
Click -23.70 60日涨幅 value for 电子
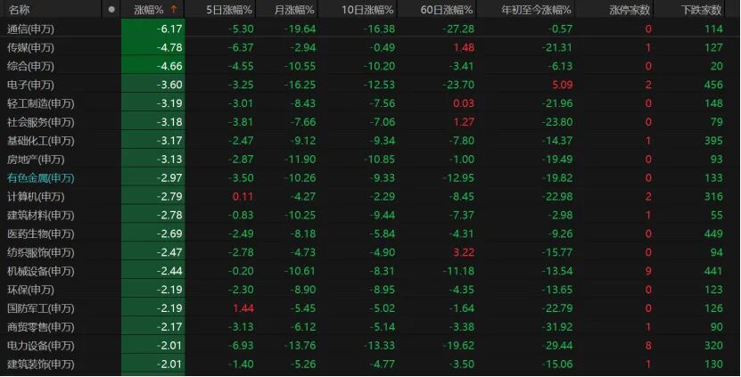point(458,85)
